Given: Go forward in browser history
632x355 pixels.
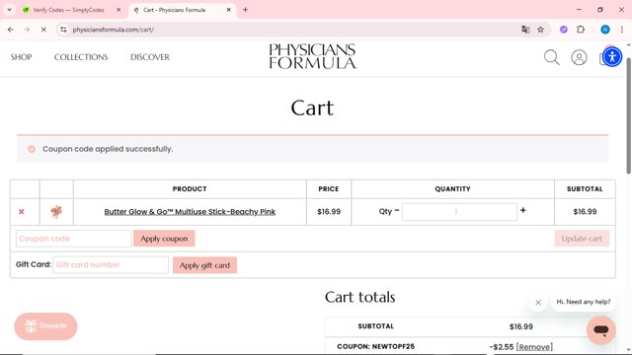Looking at the screenshot, I should [27, 30].
